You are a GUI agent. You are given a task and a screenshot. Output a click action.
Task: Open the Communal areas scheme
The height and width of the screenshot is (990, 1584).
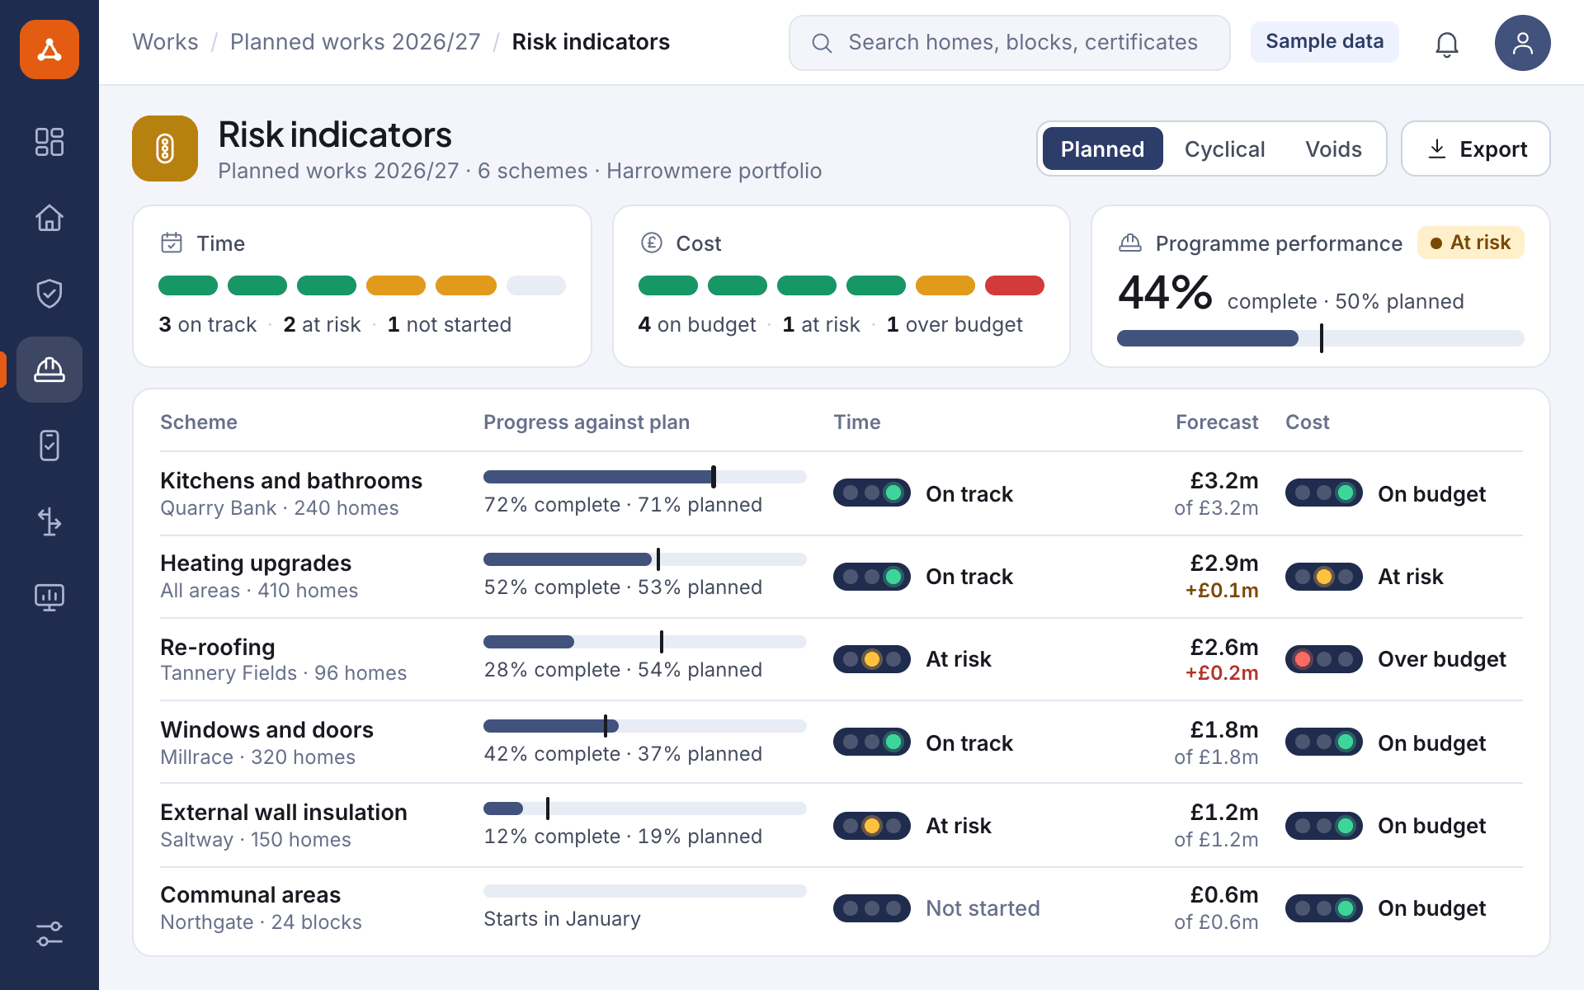click(x=250, y=894)
